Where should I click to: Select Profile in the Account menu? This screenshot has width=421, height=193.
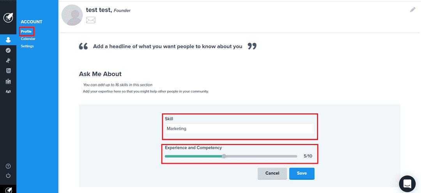pyautogui.click(x=26, y=31)
